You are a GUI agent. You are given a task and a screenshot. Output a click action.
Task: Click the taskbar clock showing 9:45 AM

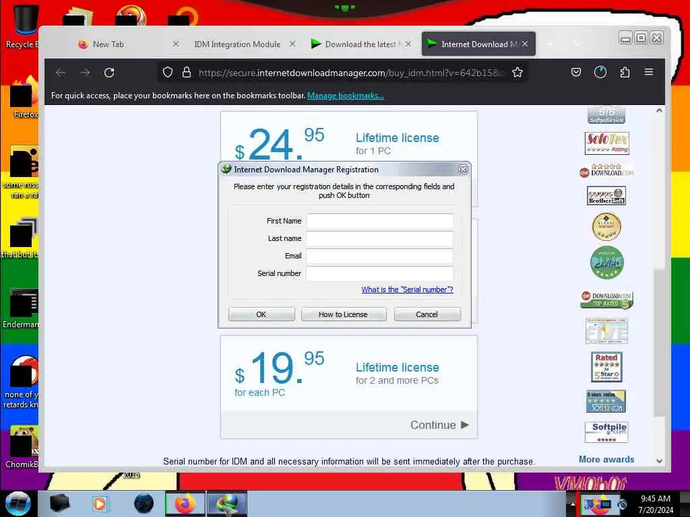[656, 504]
